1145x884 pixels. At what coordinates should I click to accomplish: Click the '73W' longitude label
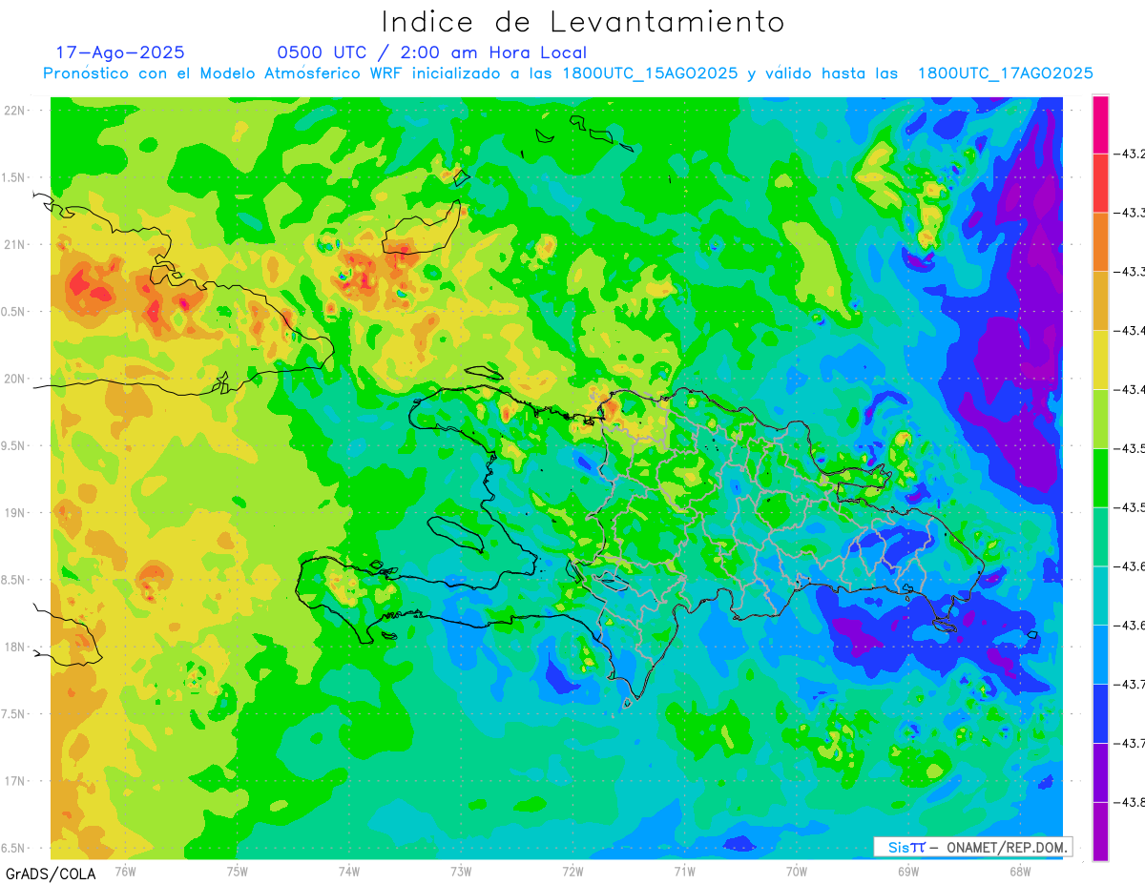point(461,871)
